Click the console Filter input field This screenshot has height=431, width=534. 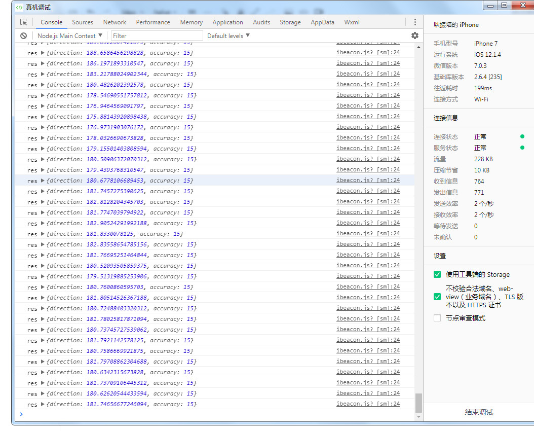(157, 36)
